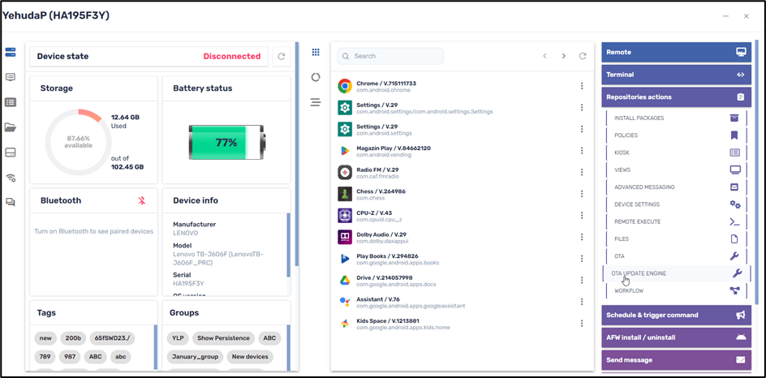Open Schedule & trigger command

click(x=676, y=315)
